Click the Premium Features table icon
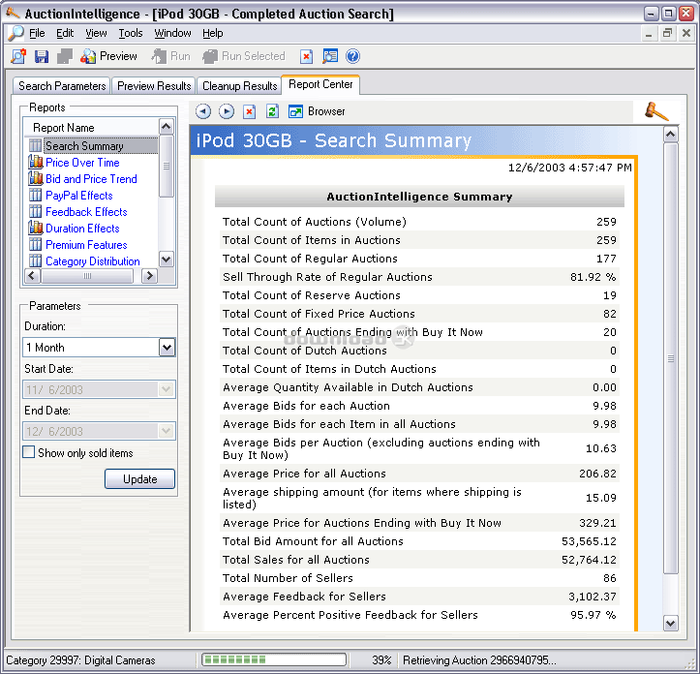 (x=35, y=245)
